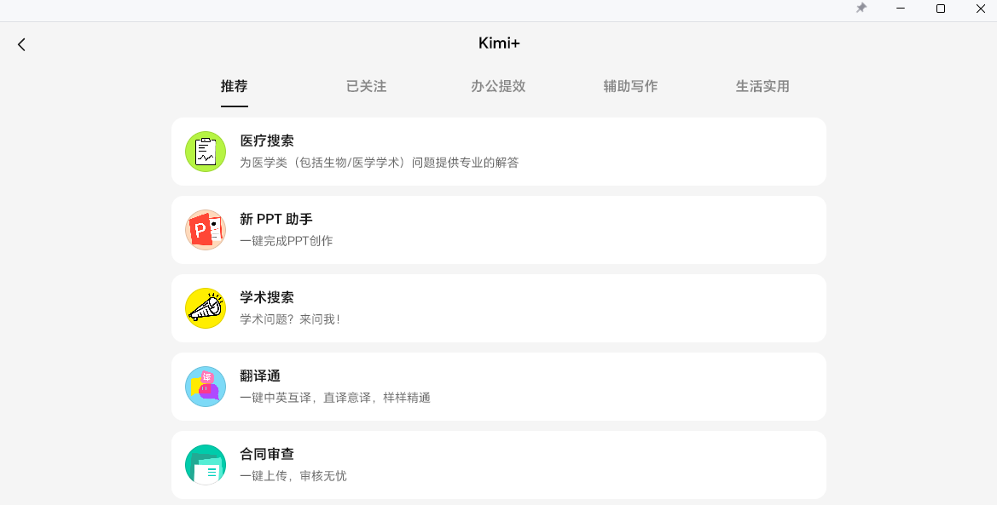Click the 合同审查 title text
Viewport: 997px width, 505px height.
[267, 454]
